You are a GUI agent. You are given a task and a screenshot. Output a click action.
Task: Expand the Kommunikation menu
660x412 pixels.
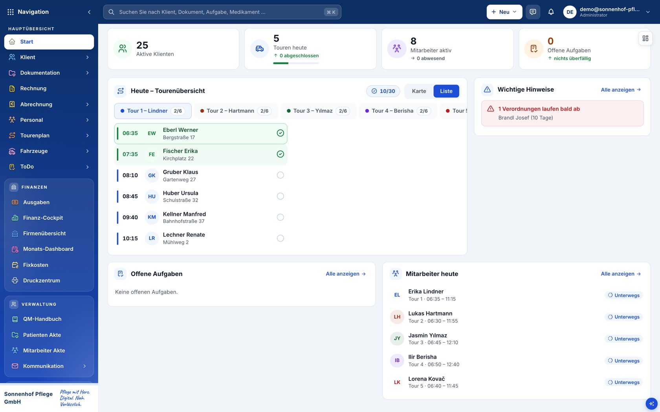(x=49, y=366)
